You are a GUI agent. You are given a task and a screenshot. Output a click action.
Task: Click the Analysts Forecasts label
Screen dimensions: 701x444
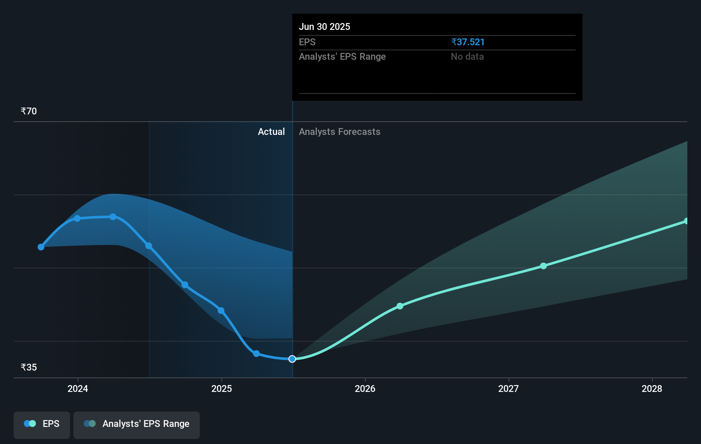(x=339, y=132)
